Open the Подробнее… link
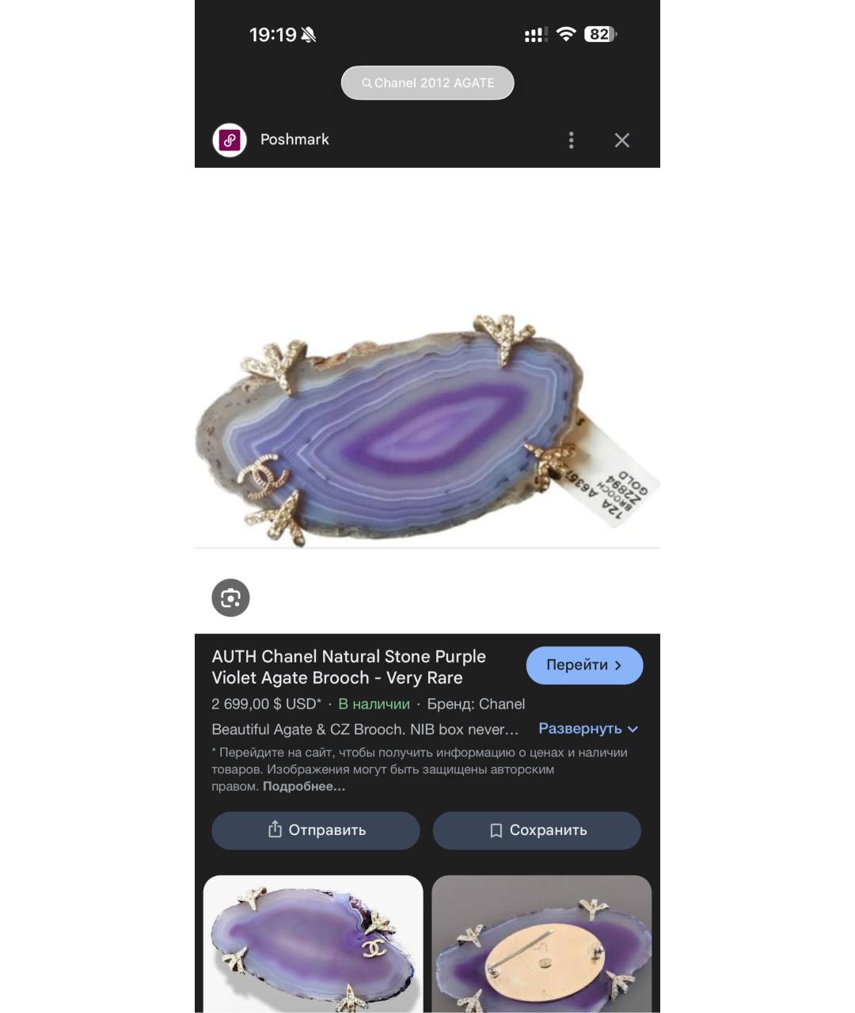The height and width of the screenshot is (1013, 855). [304, 787]
